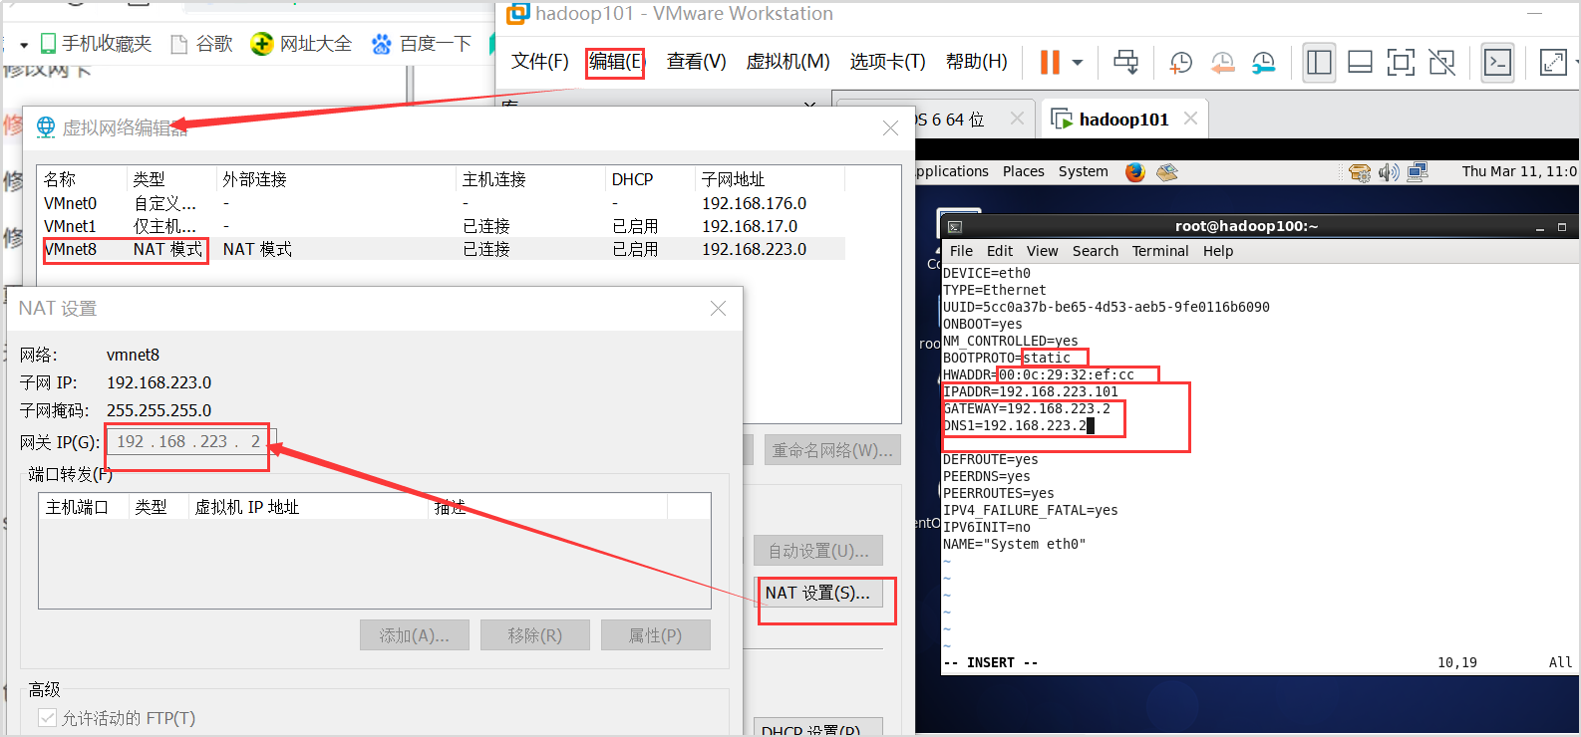Toggle the console view icon
The width and height of the screenshot is (1581, 737).
[x=1497, y=62]
